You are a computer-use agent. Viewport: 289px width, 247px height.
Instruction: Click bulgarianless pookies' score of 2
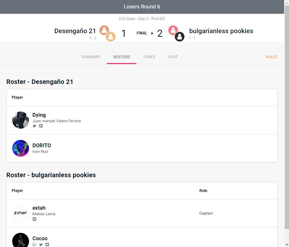pos(160,33)
